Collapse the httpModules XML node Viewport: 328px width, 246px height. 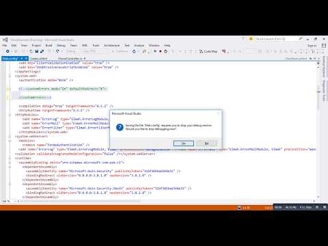(x=10, y=115)
